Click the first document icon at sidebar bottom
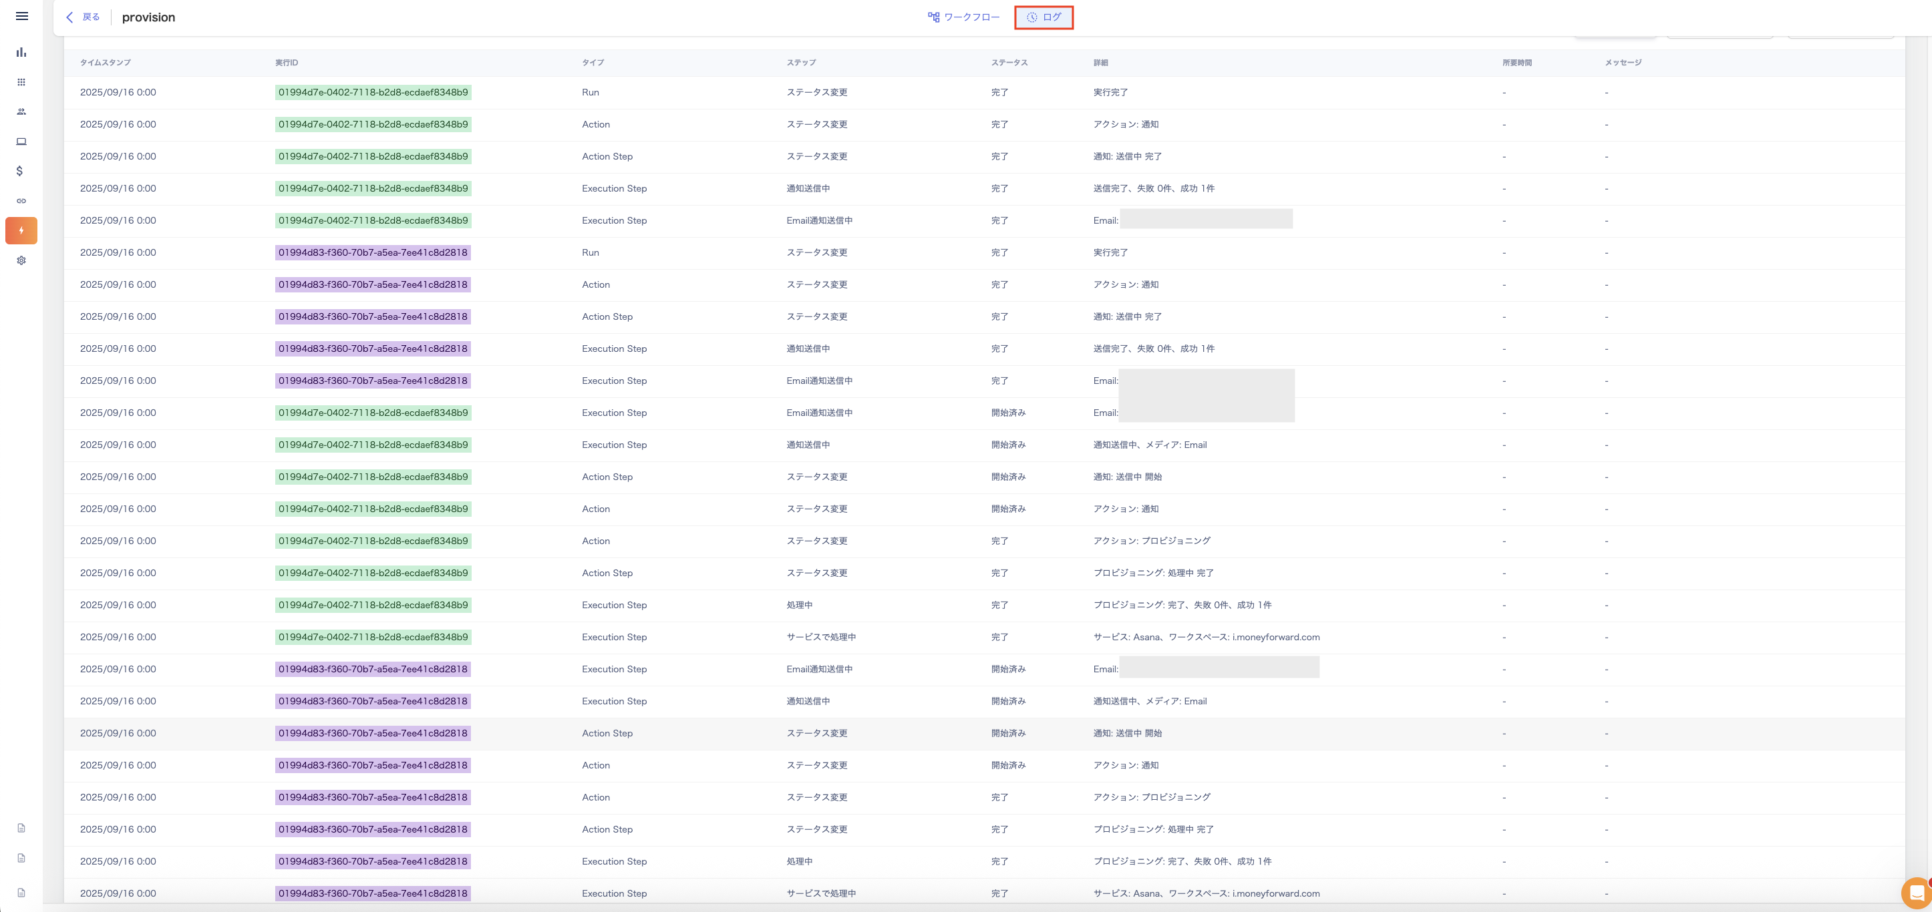 click(x=21, y=828)
